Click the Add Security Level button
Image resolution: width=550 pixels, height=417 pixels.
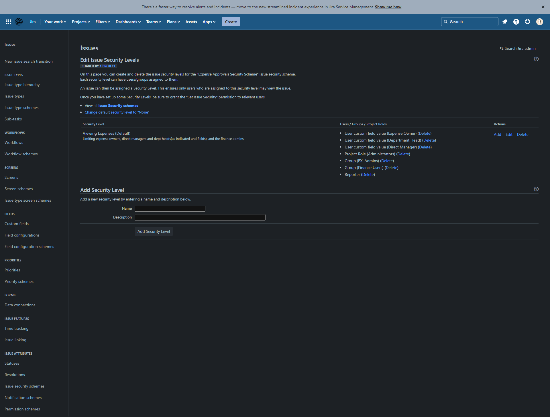(x=154, y=231)
